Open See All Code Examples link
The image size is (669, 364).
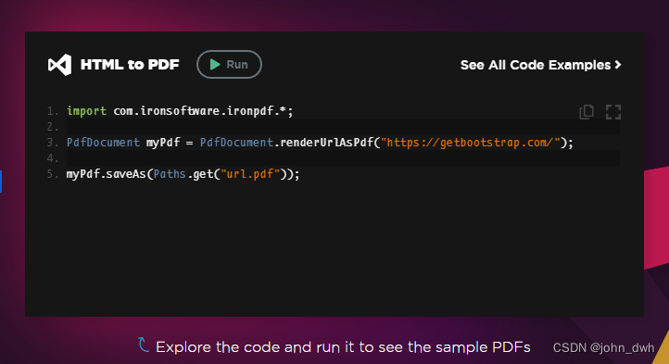point(540,65)
